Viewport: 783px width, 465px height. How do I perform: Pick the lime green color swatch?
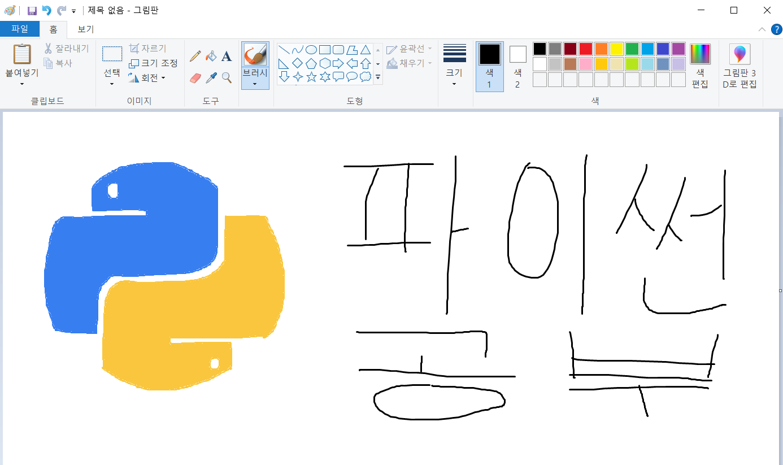coord(632,64)
